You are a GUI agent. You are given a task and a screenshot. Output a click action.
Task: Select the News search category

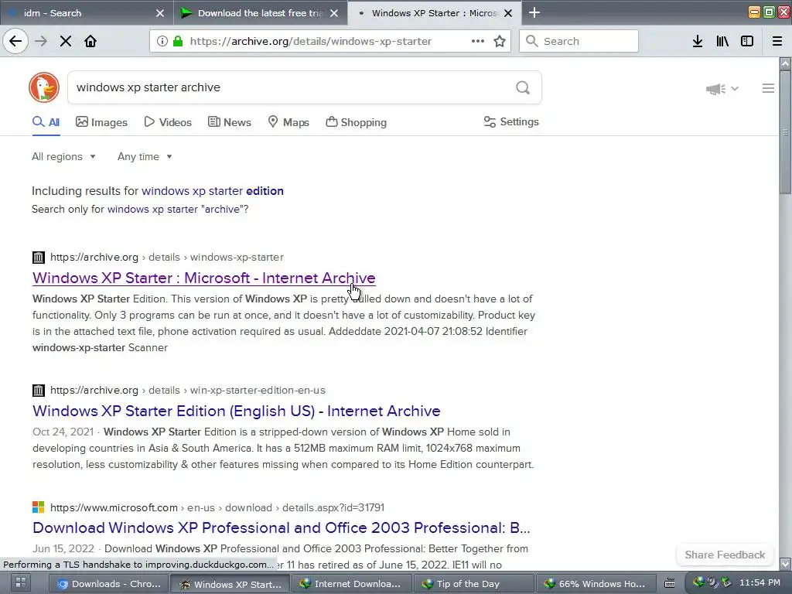click(x=229, y=122)
